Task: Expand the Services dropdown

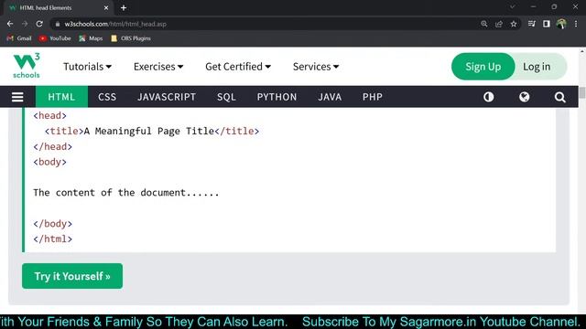Action: point(316,67)
